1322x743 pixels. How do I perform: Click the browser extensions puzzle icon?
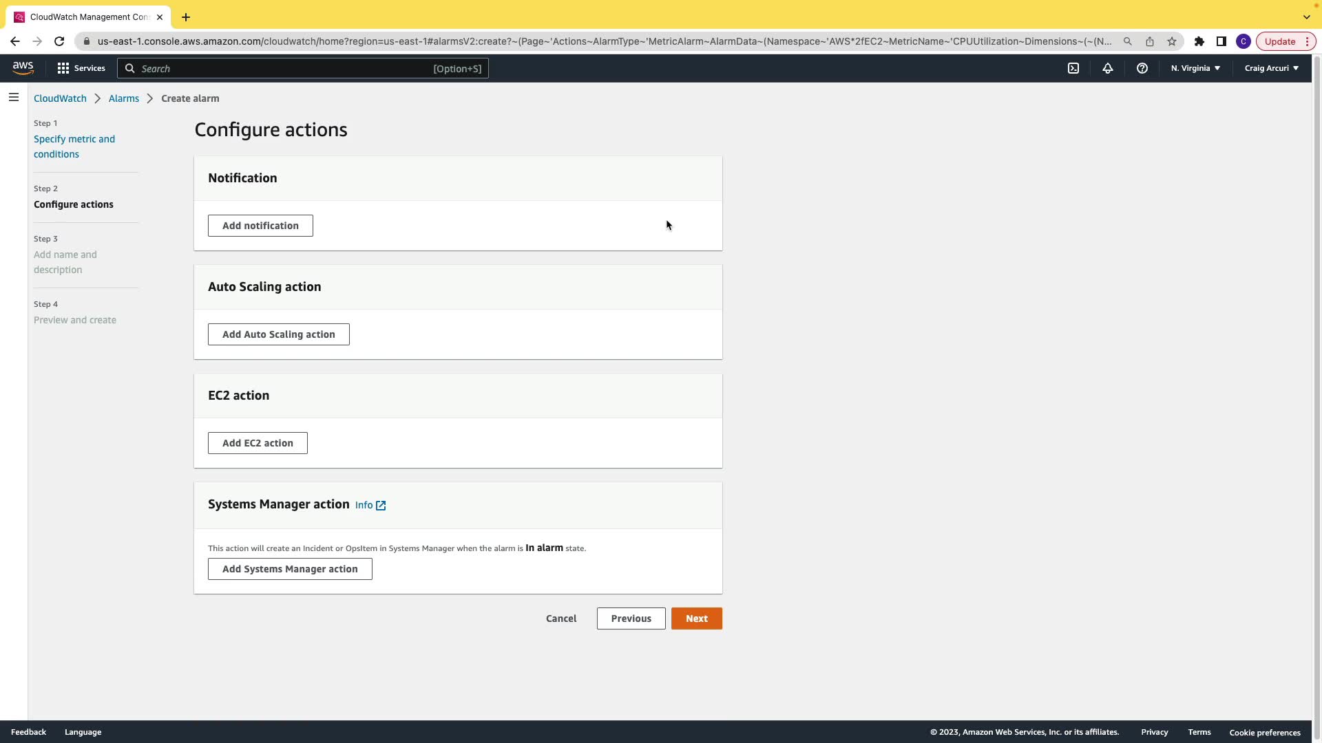(x=1199, y=41)
